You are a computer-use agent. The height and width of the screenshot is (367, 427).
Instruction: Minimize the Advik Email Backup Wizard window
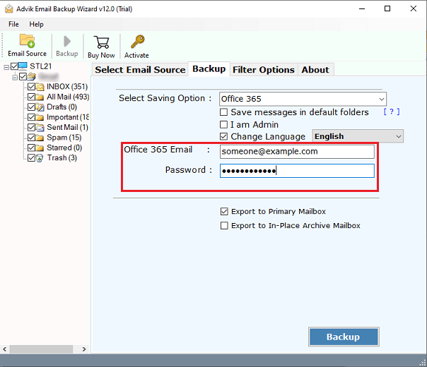[362, 8]
